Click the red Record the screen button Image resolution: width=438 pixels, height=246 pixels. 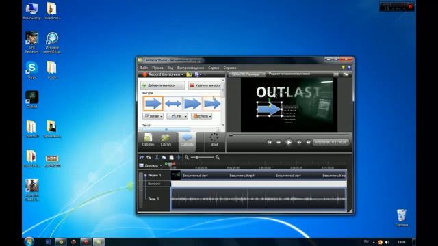click(x=162, y=74)
